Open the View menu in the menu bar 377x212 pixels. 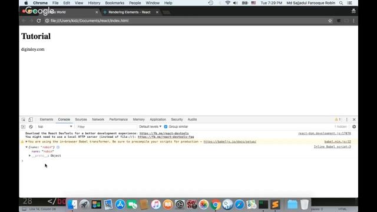79,3
